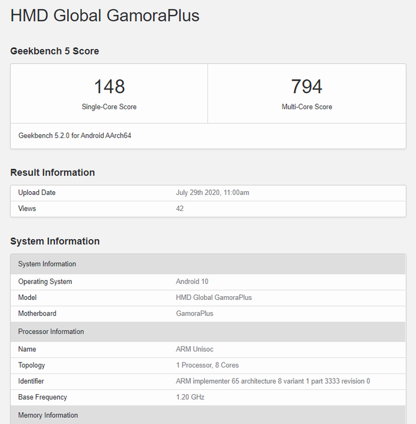Click the Motherboard row label
The width and height of the screenshot is (416, 424).
[x=37, y=313]
